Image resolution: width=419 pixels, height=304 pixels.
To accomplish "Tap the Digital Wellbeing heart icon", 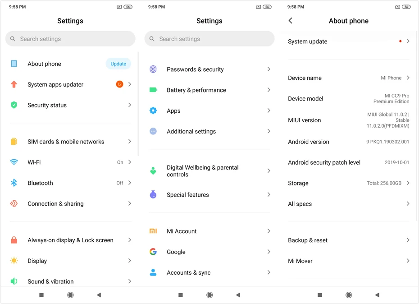I will pos(153,171).
